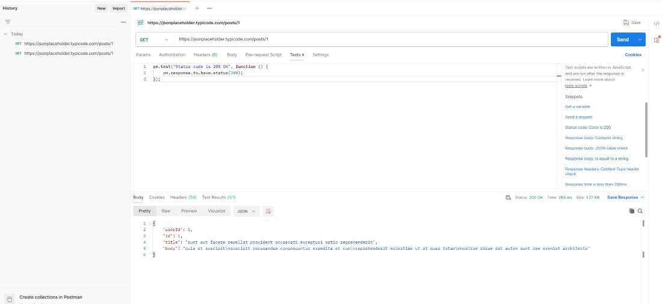
Task: Click the network information icon beside Status
Action: click(x=508, y=197)
